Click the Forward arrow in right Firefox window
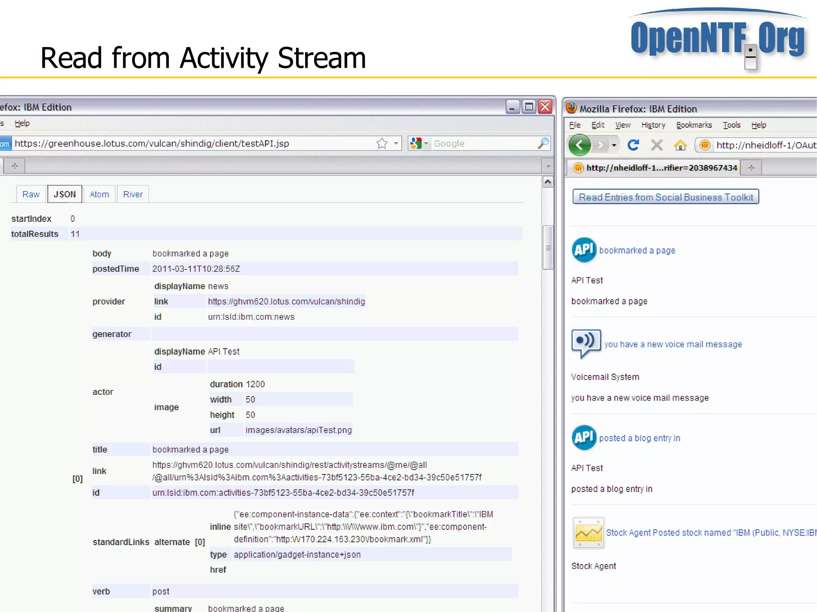This screenshot has height=612, width=817. 600,145
